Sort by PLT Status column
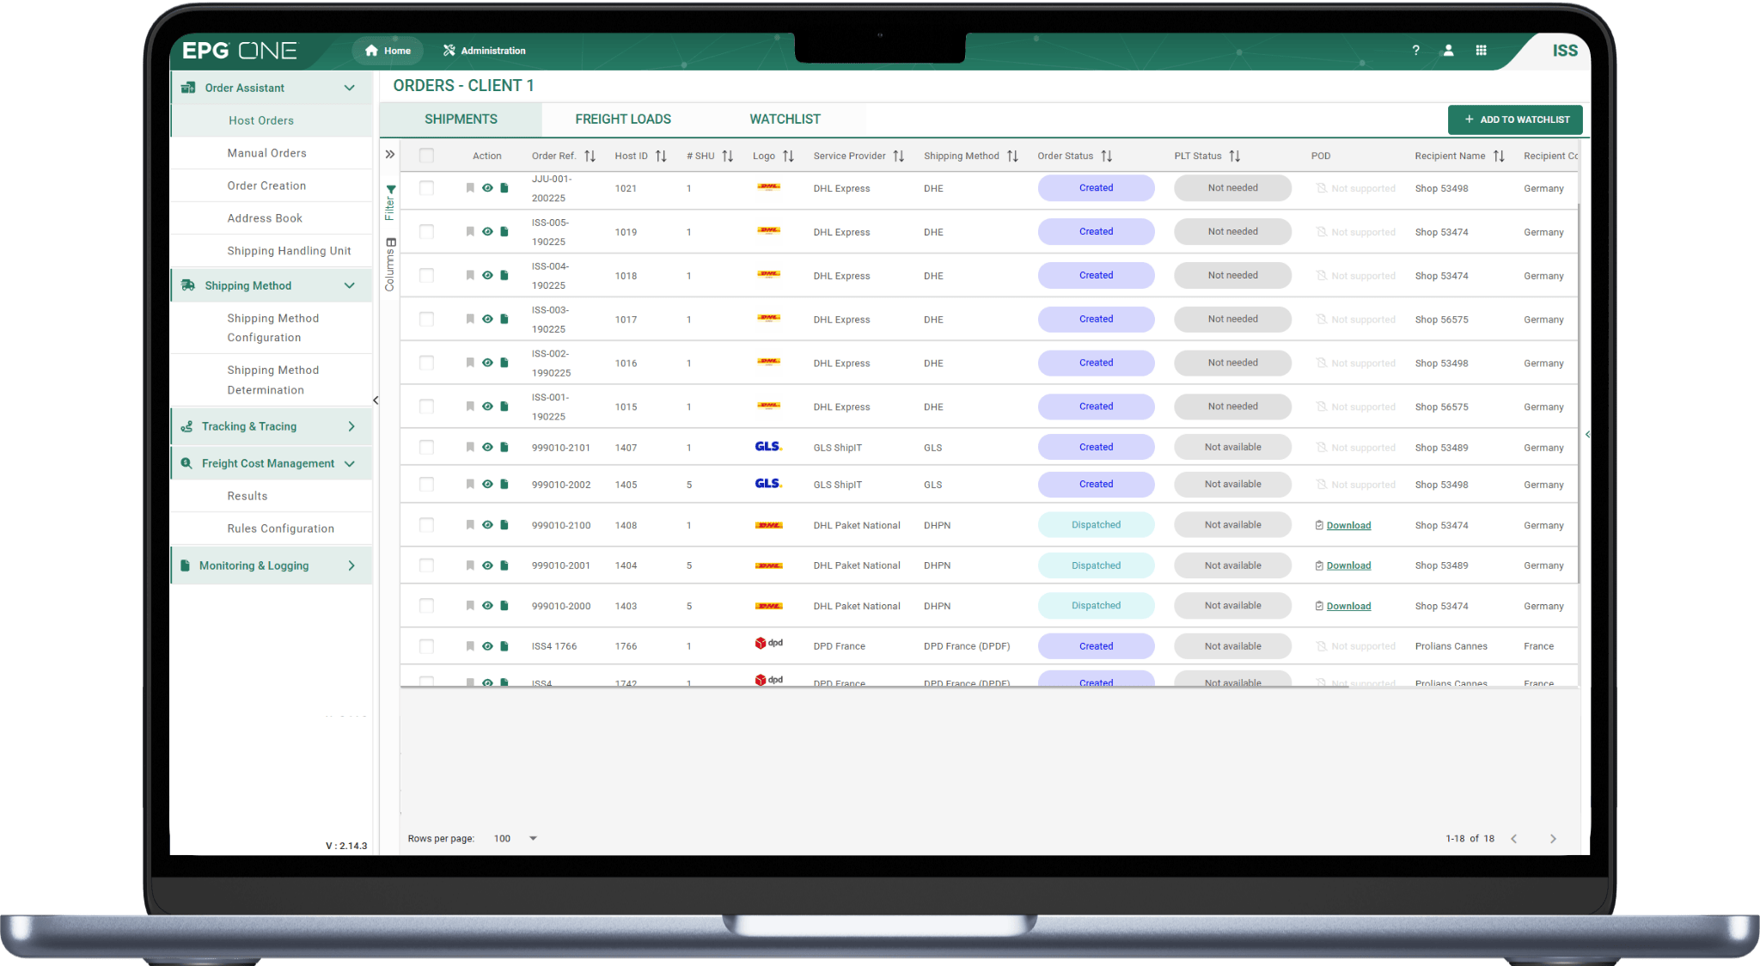Screen dimensions: 1760x966 pyautogui.click(x=1235, y=156)
